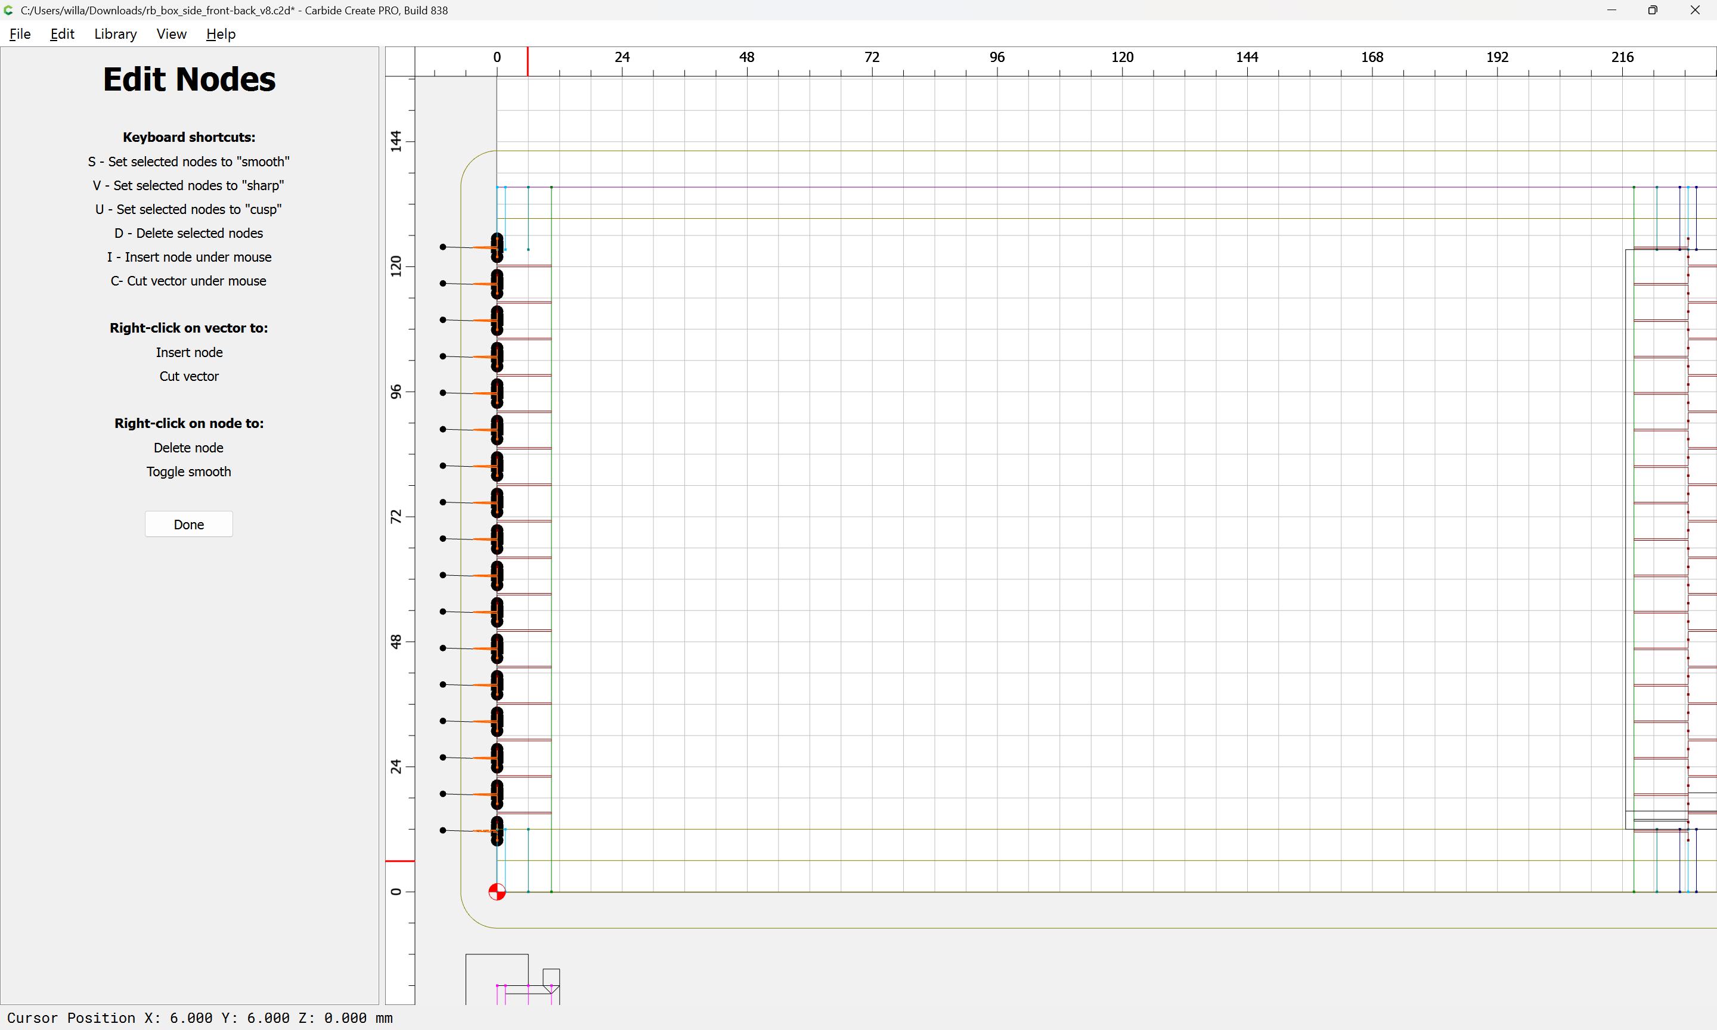1717x1030 pixels.
Task: Click the 120 label on horizontal ruler
Action: (1122, 58)
